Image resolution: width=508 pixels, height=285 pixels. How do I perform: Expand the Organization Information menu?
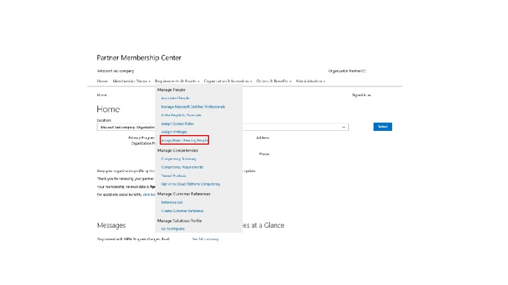pyautogui.click(x=228, y=81)
